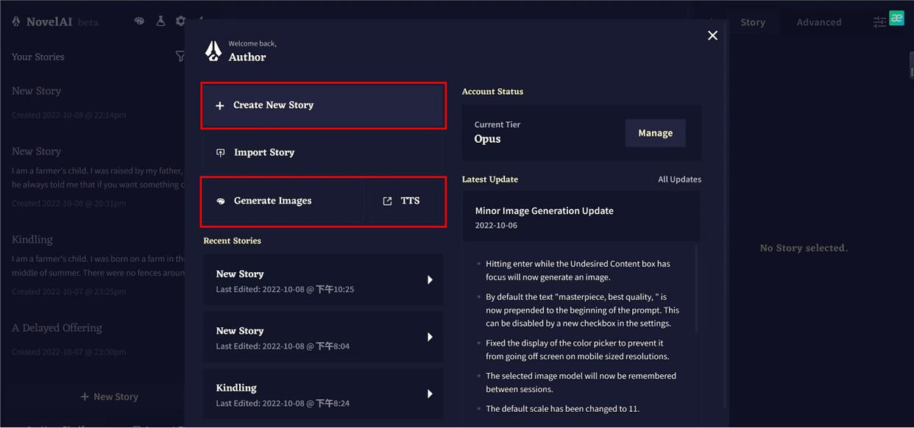The width and height of the screenshot is (914, 428).
Task: Click the 2022-10-06 update date
Action: coord(496,225)
